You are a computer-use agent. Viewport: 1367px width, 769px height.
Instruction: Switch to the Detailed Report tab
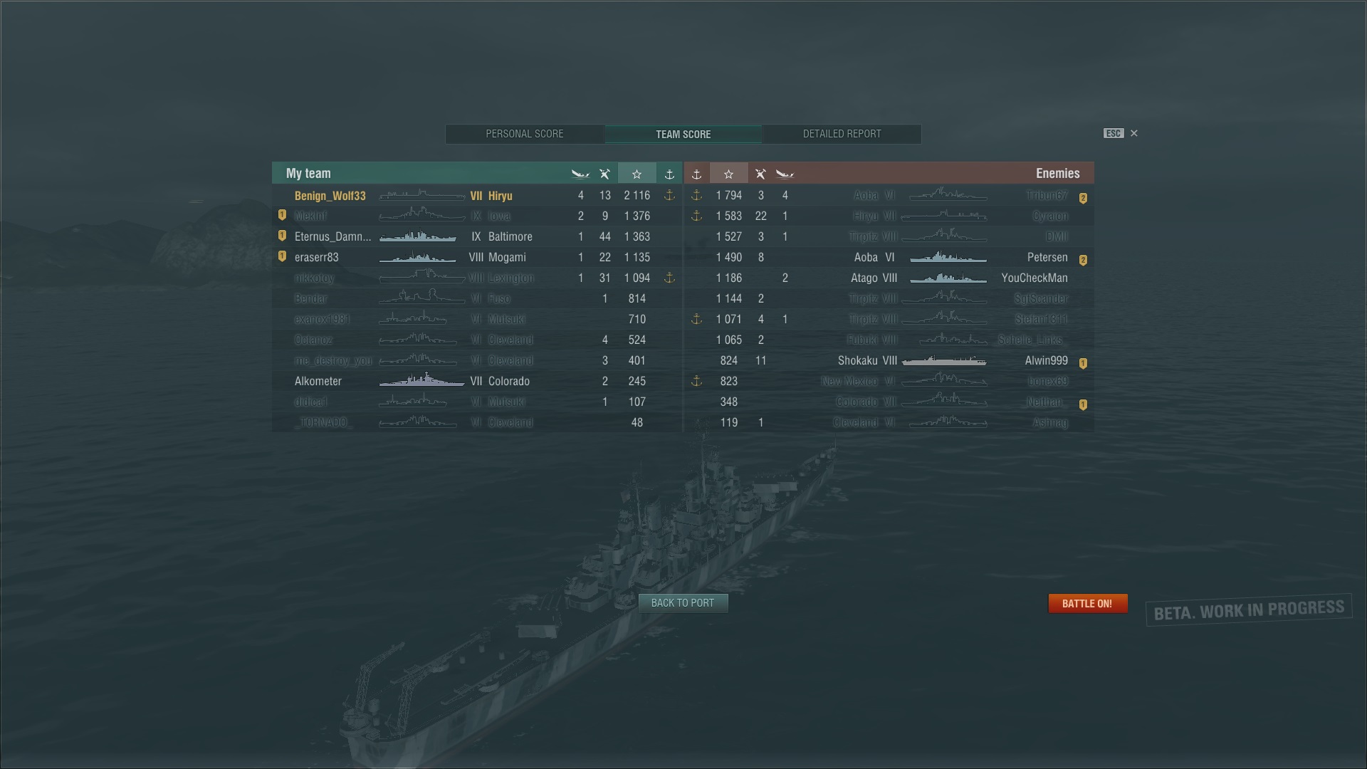pyautogui.click(x=842, y=134)
